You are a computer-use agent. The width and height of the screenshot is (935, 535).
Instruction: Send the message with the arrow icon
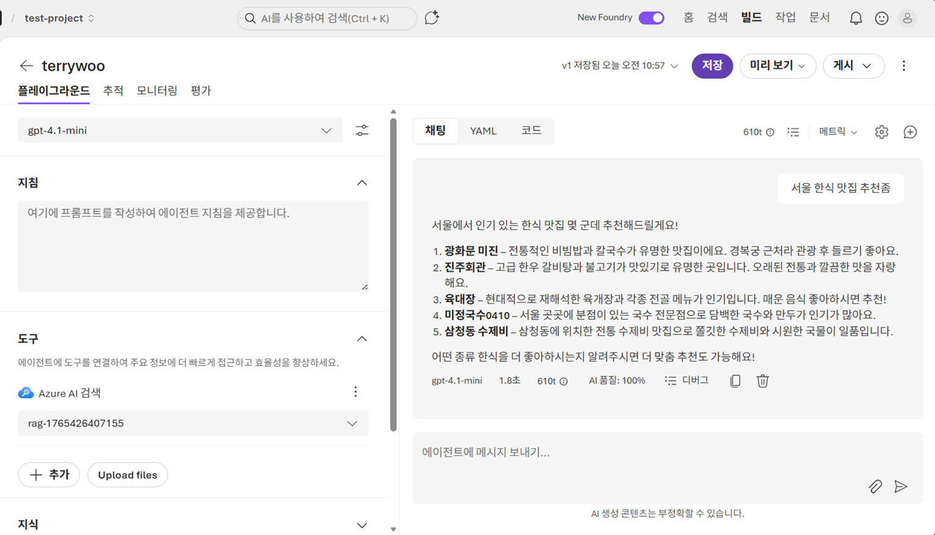point(901,486)
